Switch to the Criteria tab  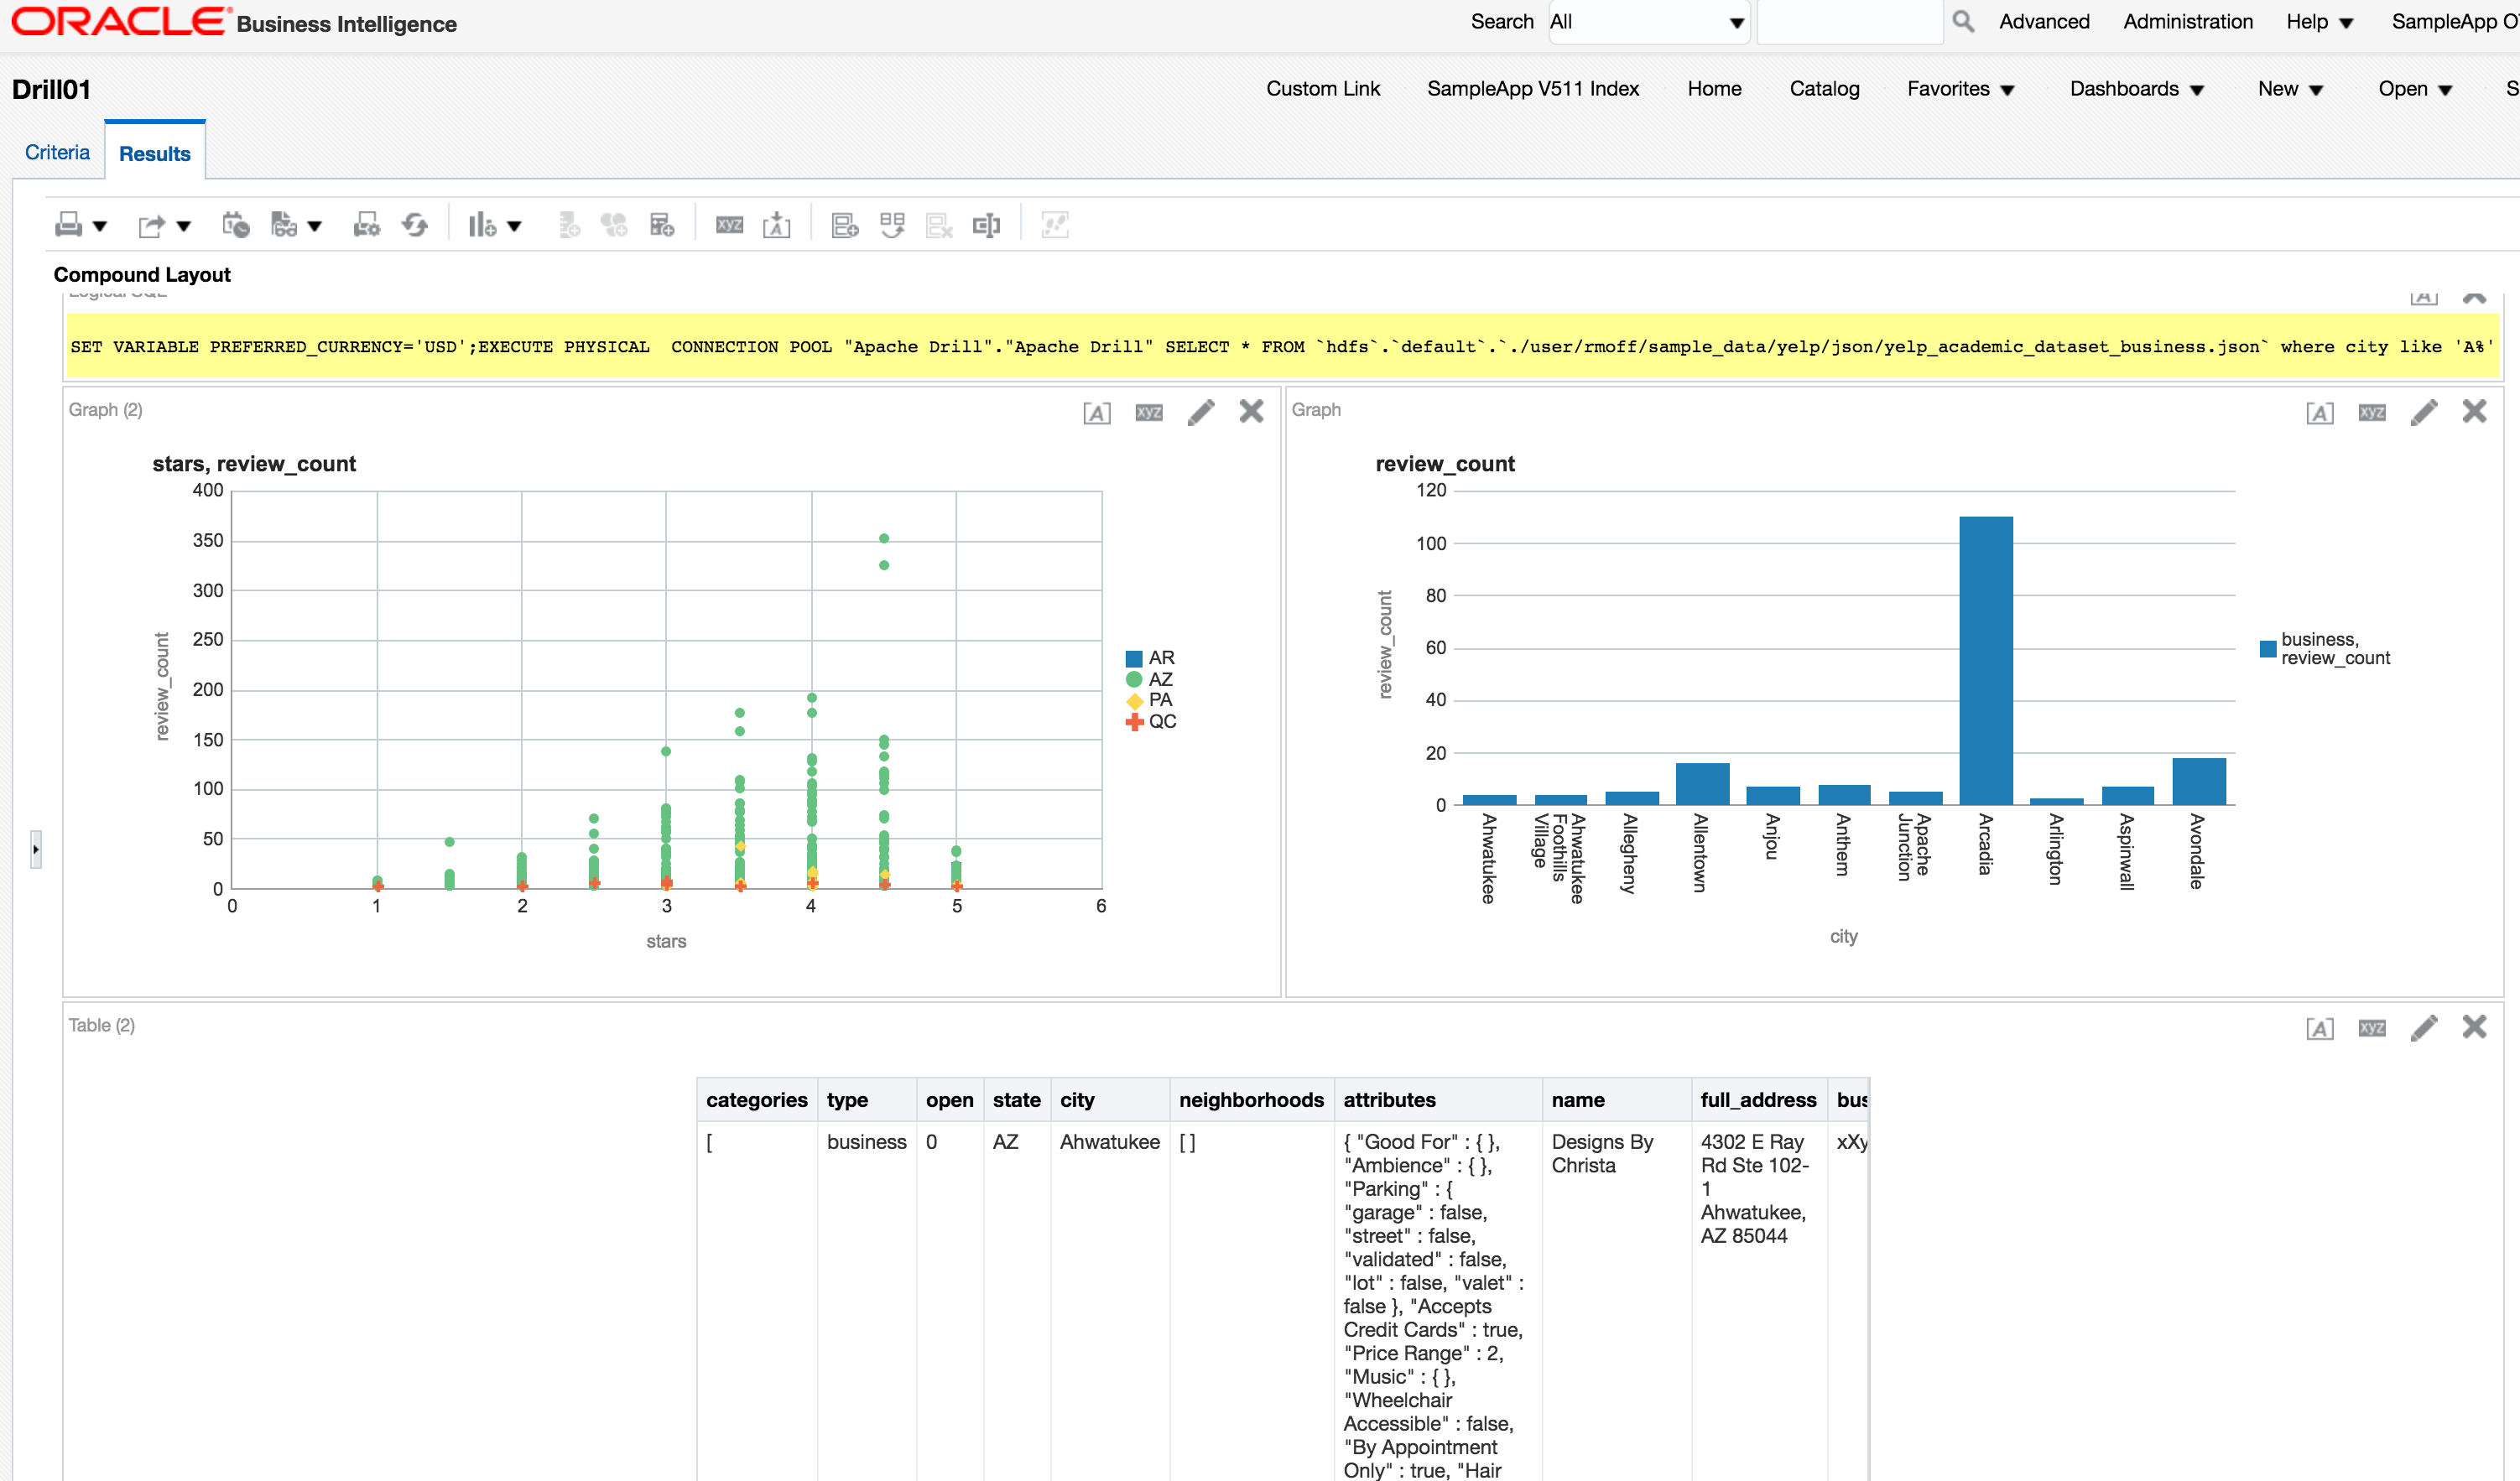tap(57, 152)
